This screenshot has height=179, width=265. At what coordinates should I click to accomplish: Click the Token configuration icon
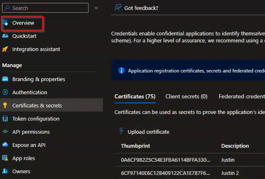click(5, 119)
